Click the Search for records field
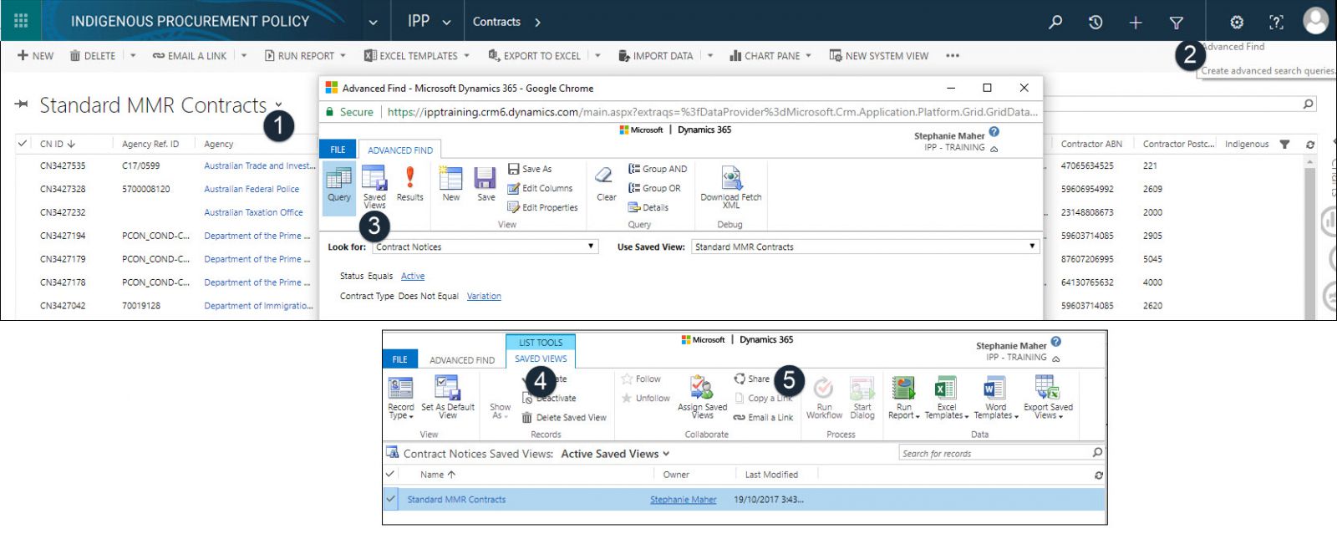 click(x=1002, y=453)
